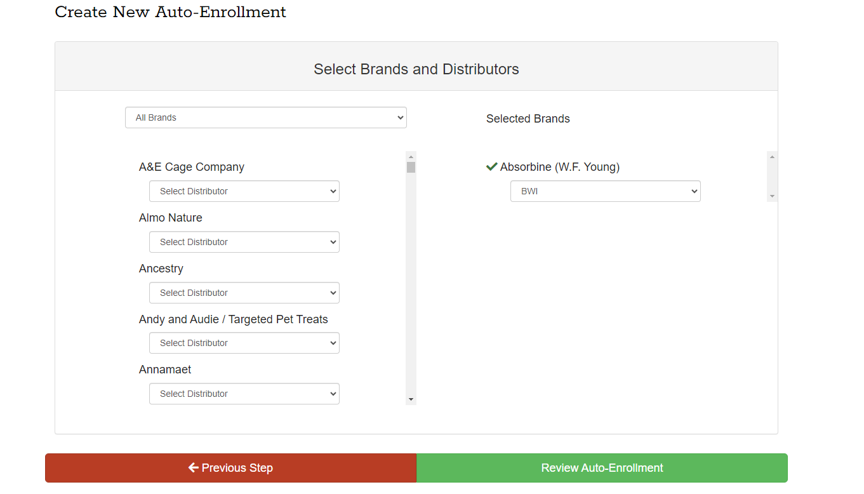This screenshot has height=494, width=864.
Task: Click selected brands scrollbar down arrow
Action: click(x=772, y=196)
